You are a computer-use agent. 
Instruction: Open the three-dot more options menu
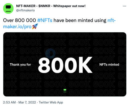pos(124,6)
